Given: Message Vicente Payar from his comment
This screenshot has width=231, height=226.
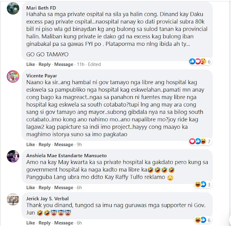Looking at the screenshot, I should (64, 144).
